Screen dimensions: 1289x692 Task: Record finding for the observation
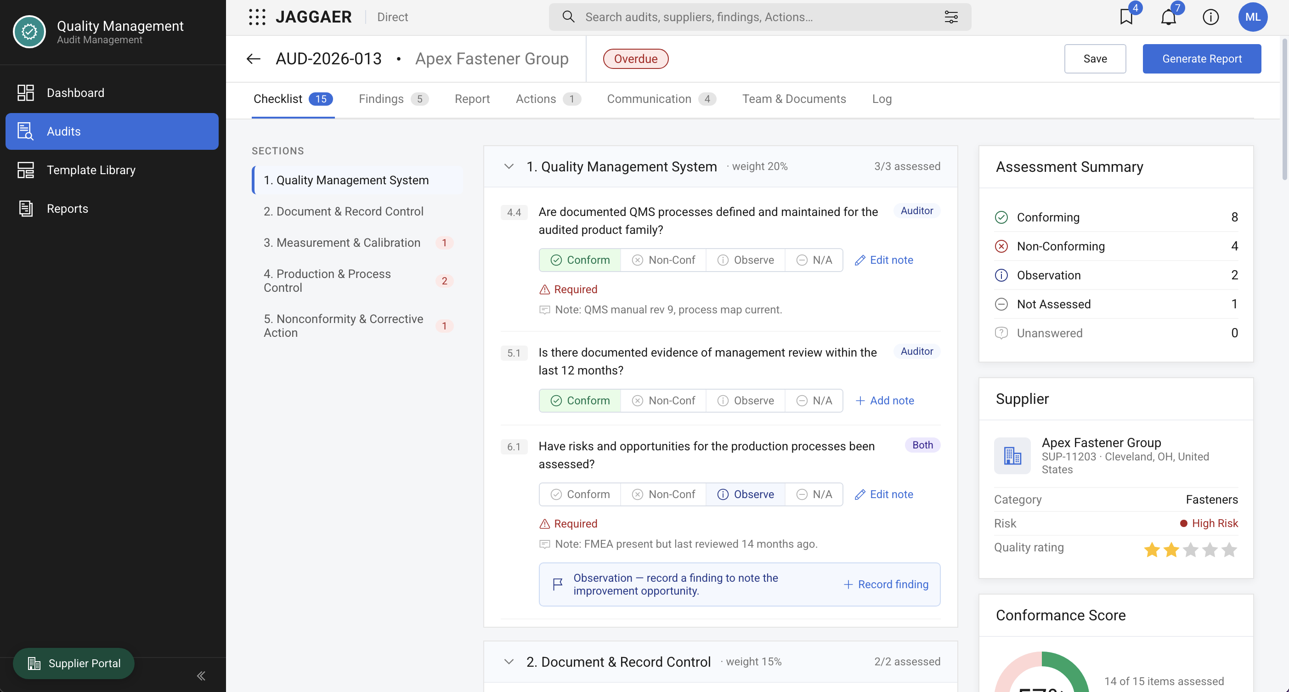coord(886,584)
